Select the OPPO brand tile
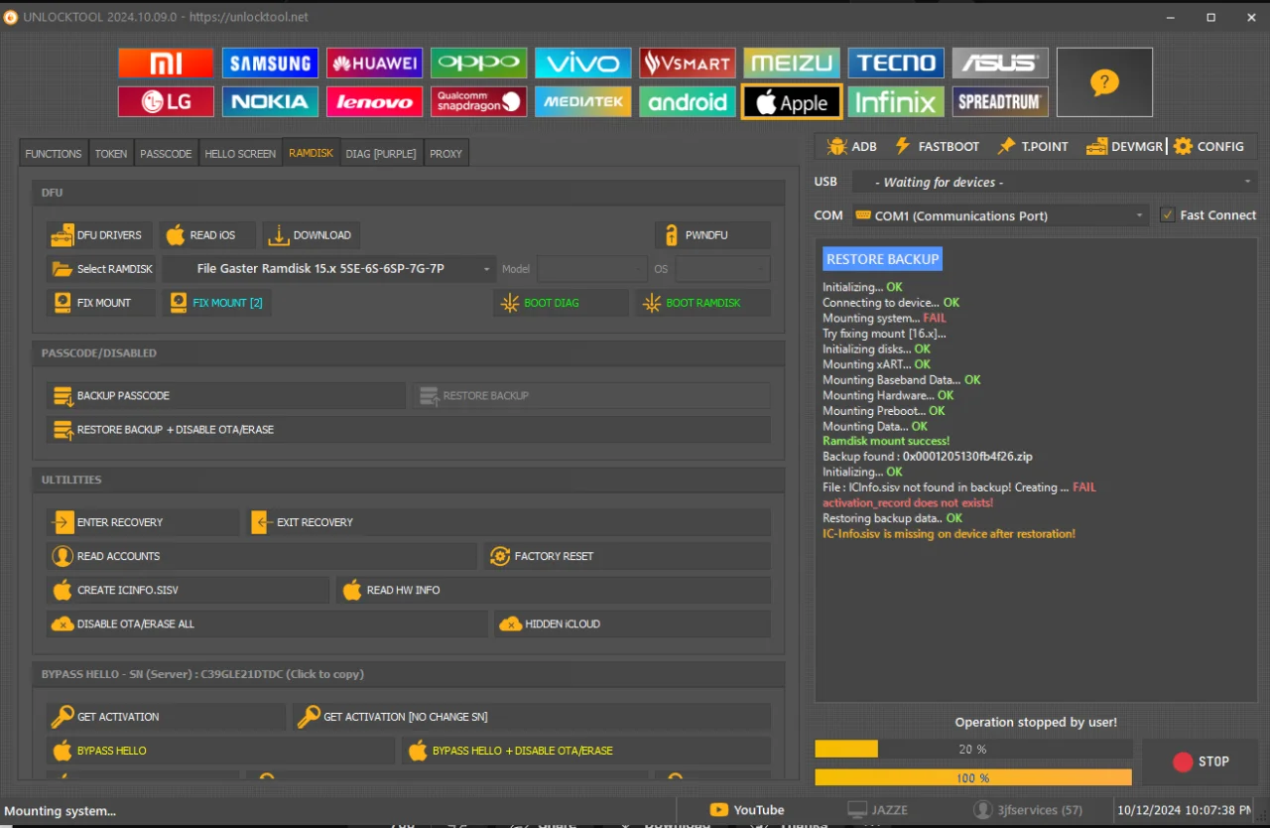The image size is (1270, 828). (478, 63)
